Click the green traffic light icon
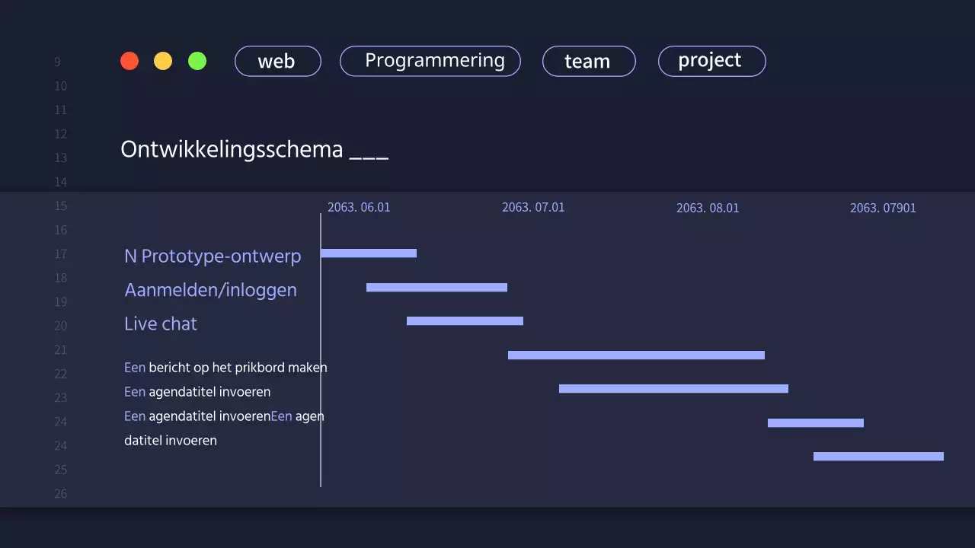The width and height of the screenshot is (975, 548). (x=197, y=61)
